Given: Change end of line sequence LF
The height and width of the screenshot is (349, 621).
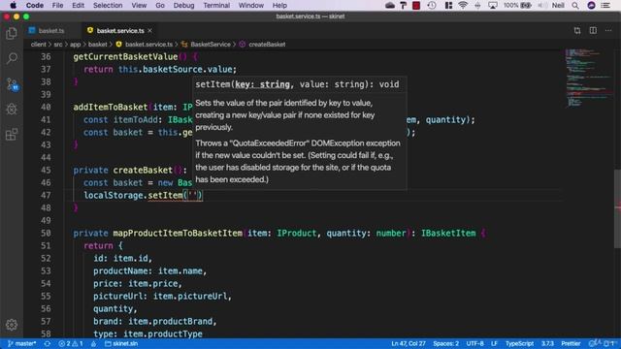Looking at the screenshot, I should click(494, 343).
